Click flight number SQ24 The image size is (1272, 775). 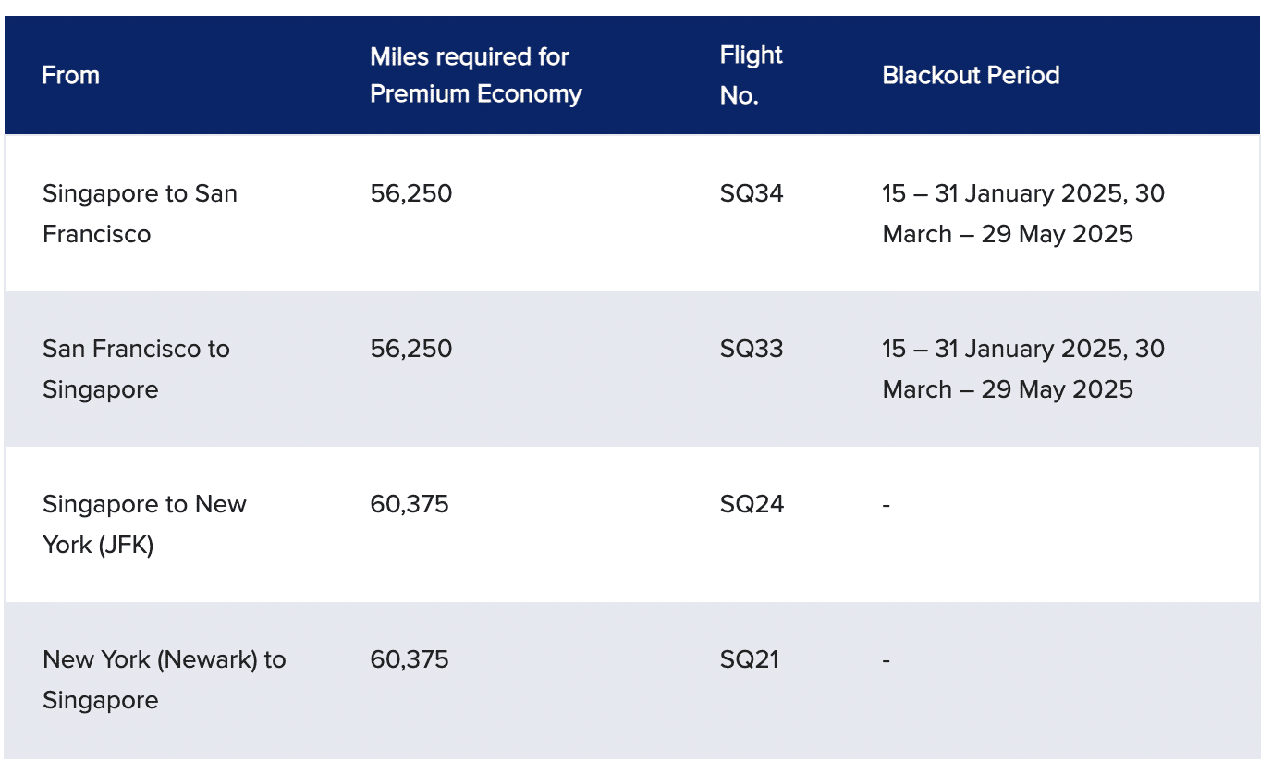752,504
